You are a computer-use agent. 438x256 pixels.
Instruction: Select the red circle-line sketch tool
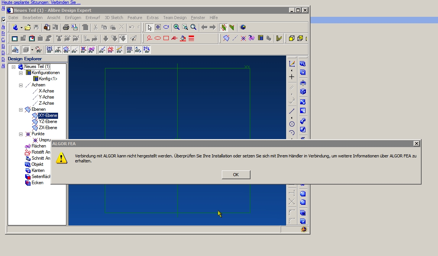point(149,38)
